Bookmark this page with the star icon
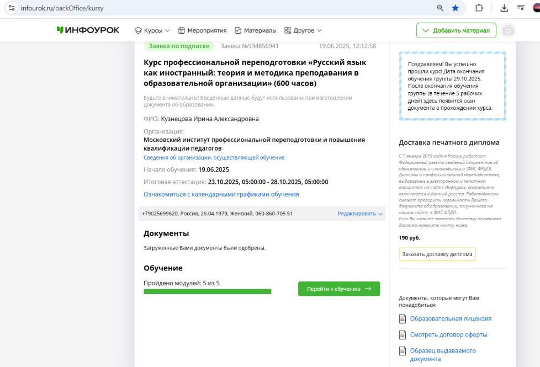The width and height of the screenshot is (540, 367). point(456,8)
